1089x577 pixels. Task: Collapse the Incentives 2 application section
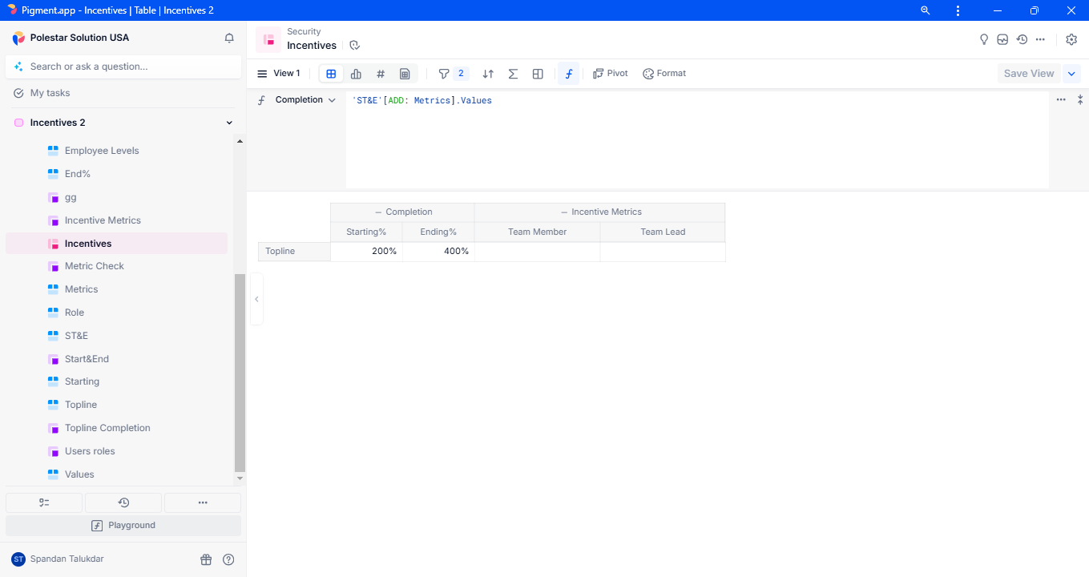[x=229, y=123]
